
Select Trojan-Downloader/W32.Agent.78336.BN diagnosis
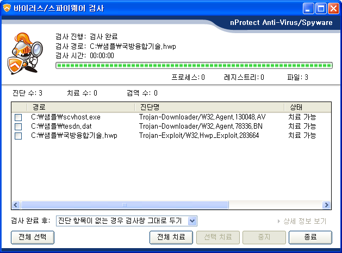pos(201,126)
